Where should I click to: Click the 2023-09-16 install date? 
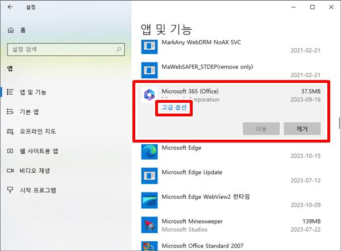(306, 99)
